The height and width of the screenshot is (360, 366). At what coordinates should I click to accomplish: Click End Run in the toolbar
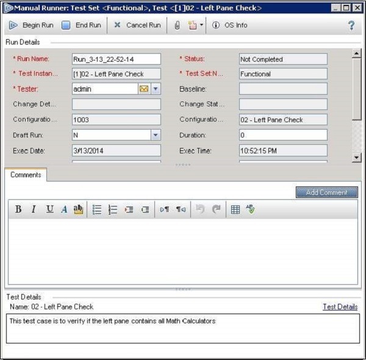coord(82,25)
